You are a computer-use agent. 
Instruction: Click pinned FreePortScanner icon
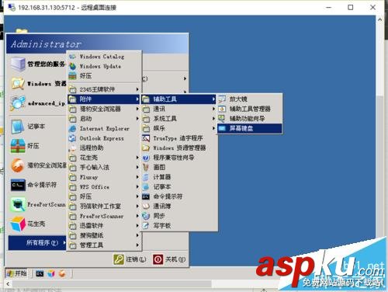pyautogui.click(x=18, y=204)
